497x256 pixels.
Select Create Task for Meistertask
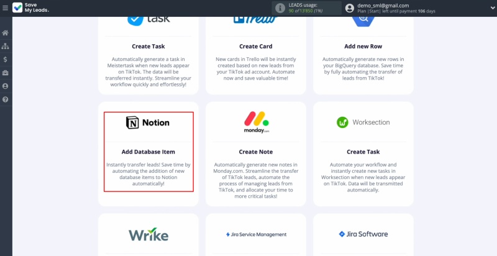coord(148,46)
